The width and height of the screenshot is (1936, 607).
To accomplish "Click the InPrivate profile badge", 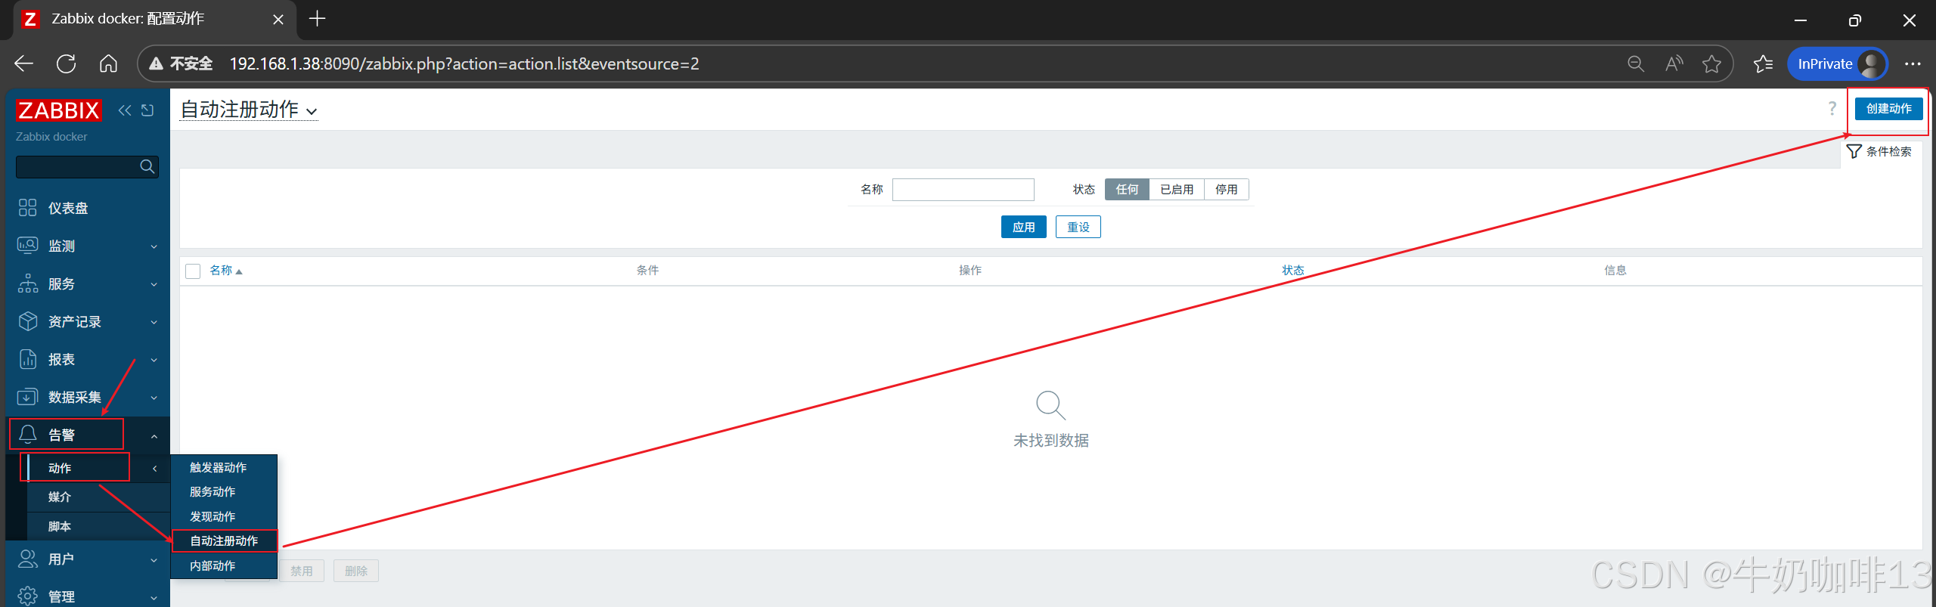I will (x=1838, y=63).
